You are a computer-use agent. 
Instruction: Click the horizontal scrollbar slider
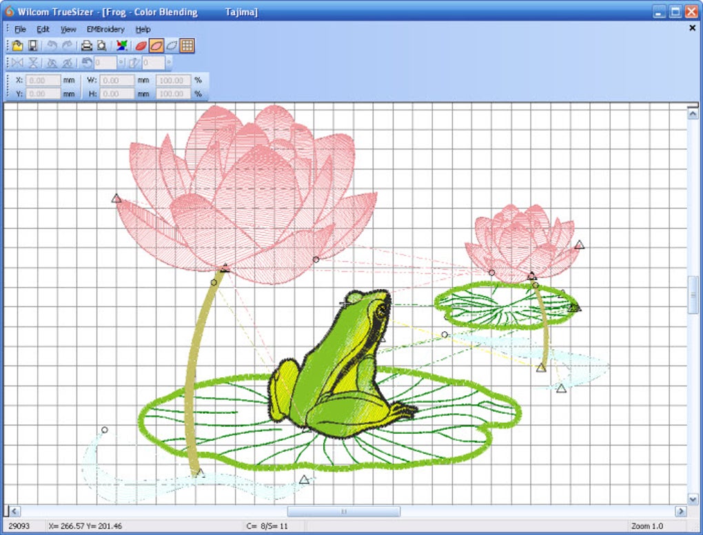tap(343, 512)
